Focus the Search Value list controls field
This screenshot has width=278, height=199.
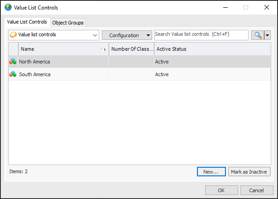(x=201, y=34)
